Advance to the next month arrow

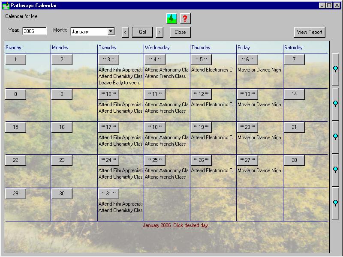[159, 32]
